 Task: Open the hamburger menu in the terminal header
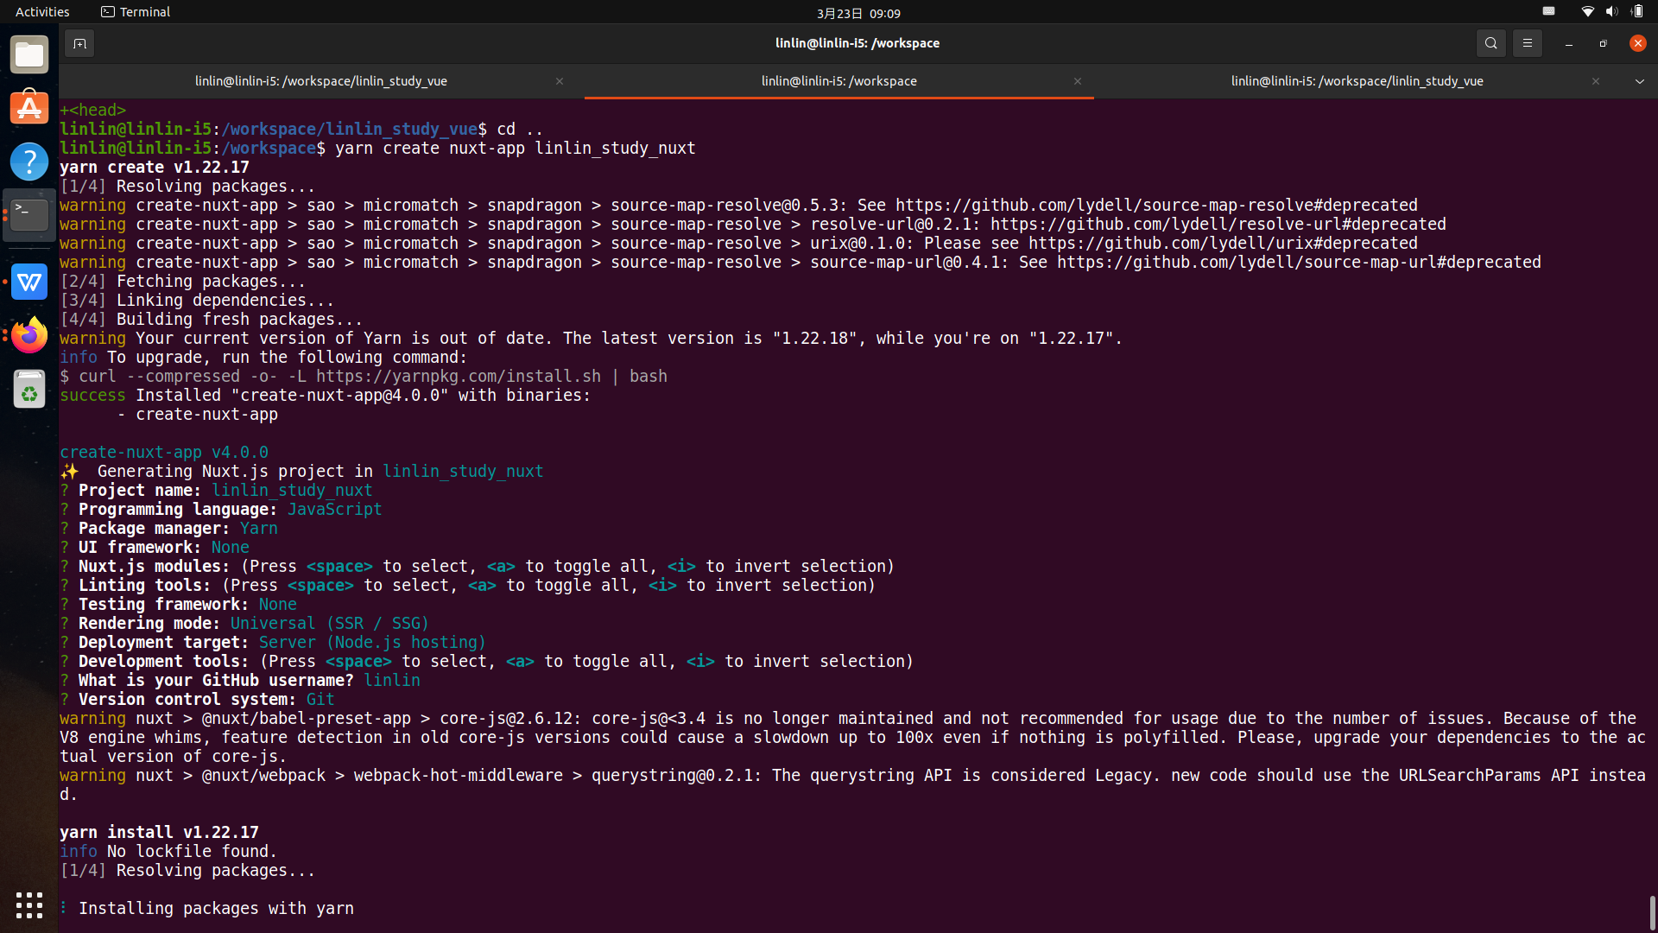tap(1527, 43)
